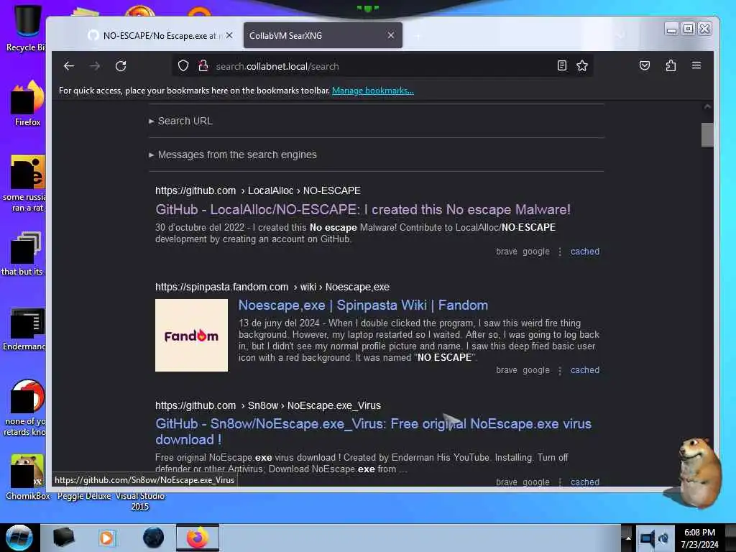Bookmark this page with the star
Screen dimensions: 736x552
pyautogui.click(x=582, y=65)
